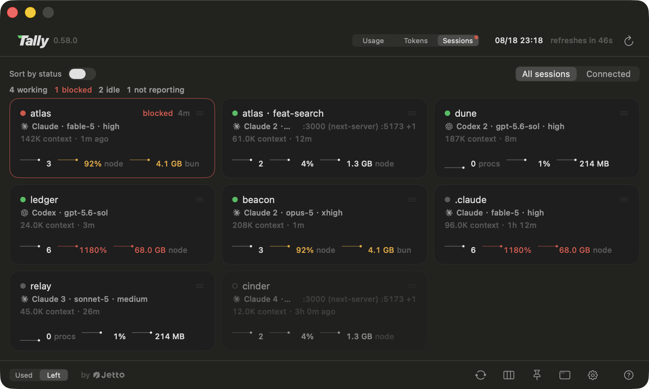Click the handle icon on cinder card

pos(412,286)
